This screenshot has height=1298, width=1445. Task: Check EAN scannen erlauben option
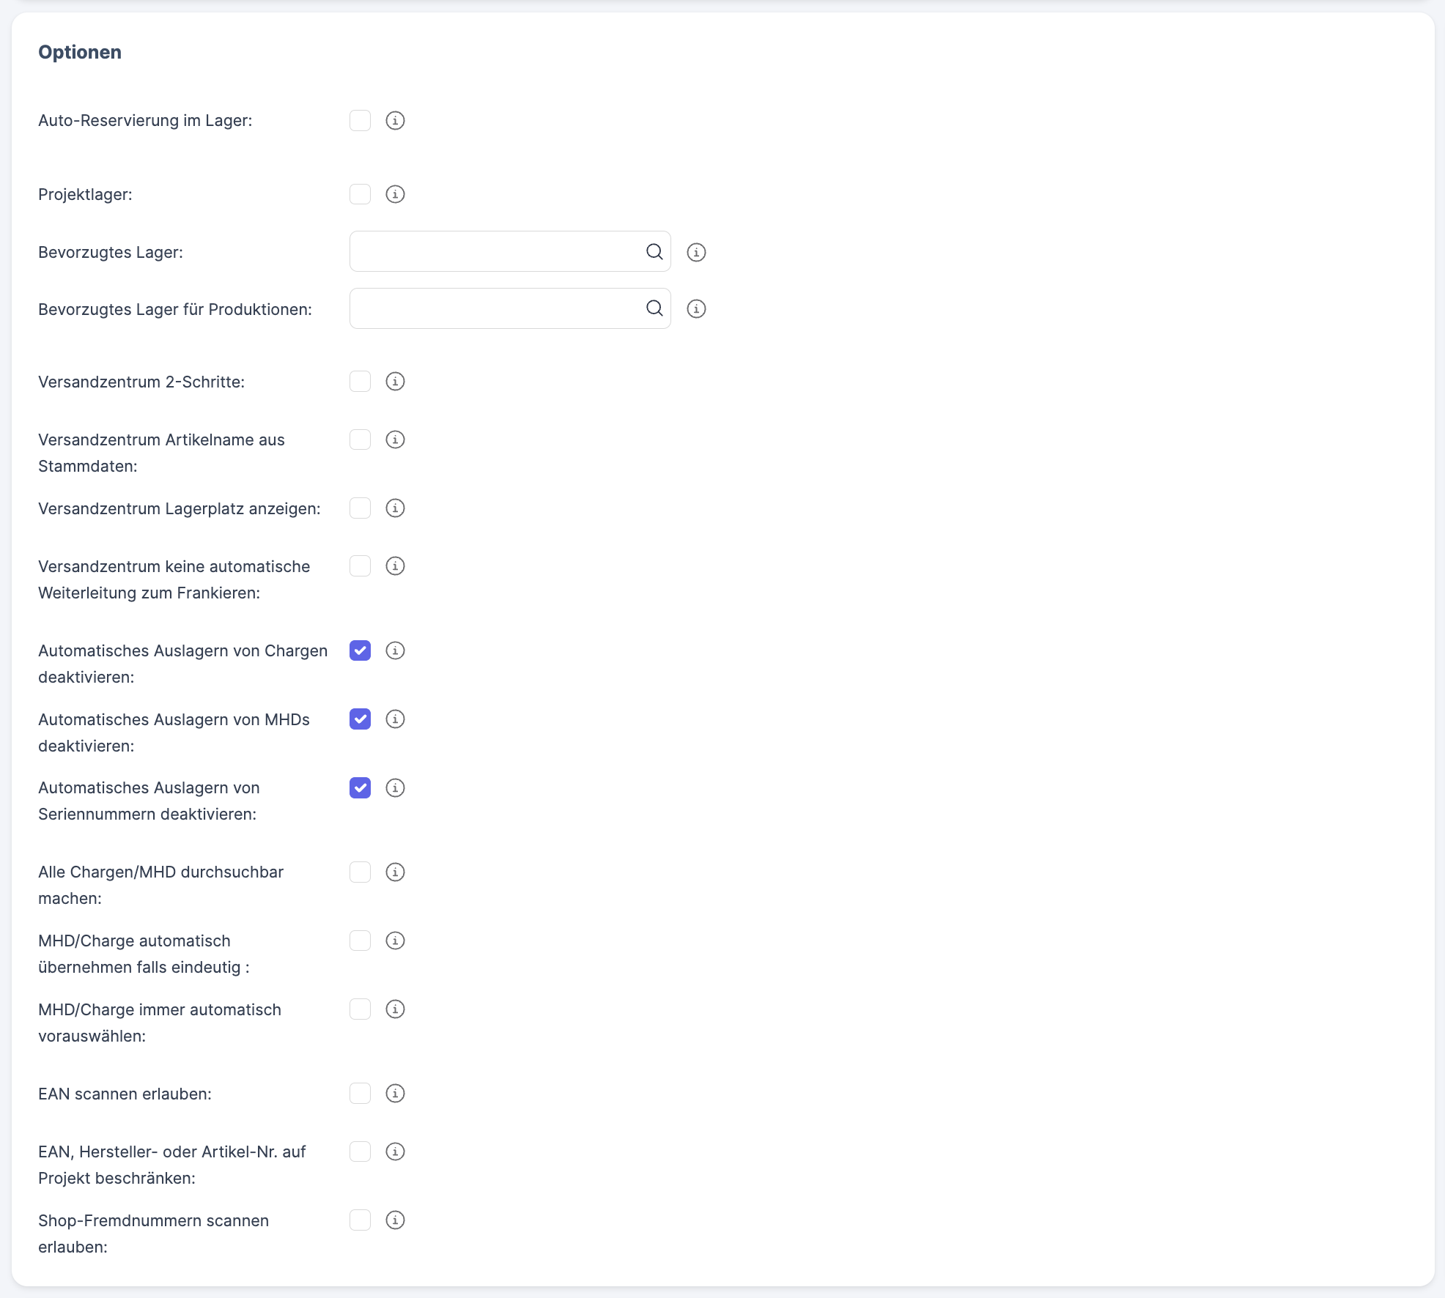(360, 1094)
